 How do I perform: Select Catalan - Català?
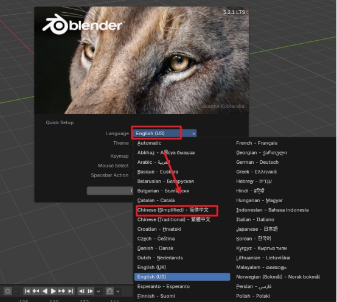(182, 200)
